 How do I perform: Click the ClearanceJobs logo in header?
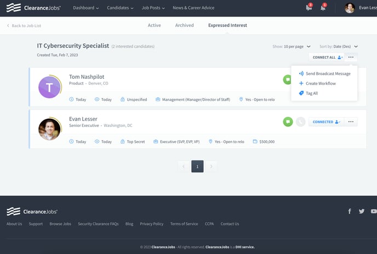tap(33, 8)
